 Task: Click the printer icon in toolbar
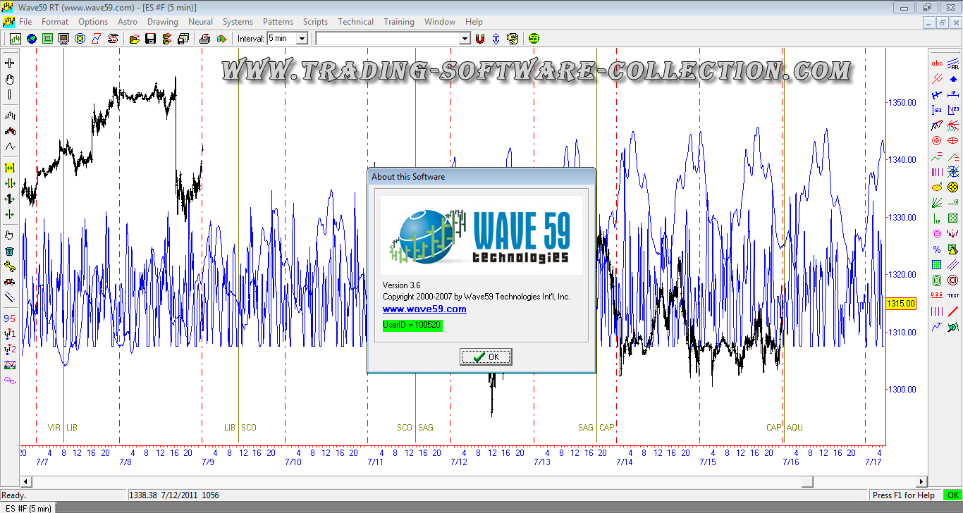point(205,39)
